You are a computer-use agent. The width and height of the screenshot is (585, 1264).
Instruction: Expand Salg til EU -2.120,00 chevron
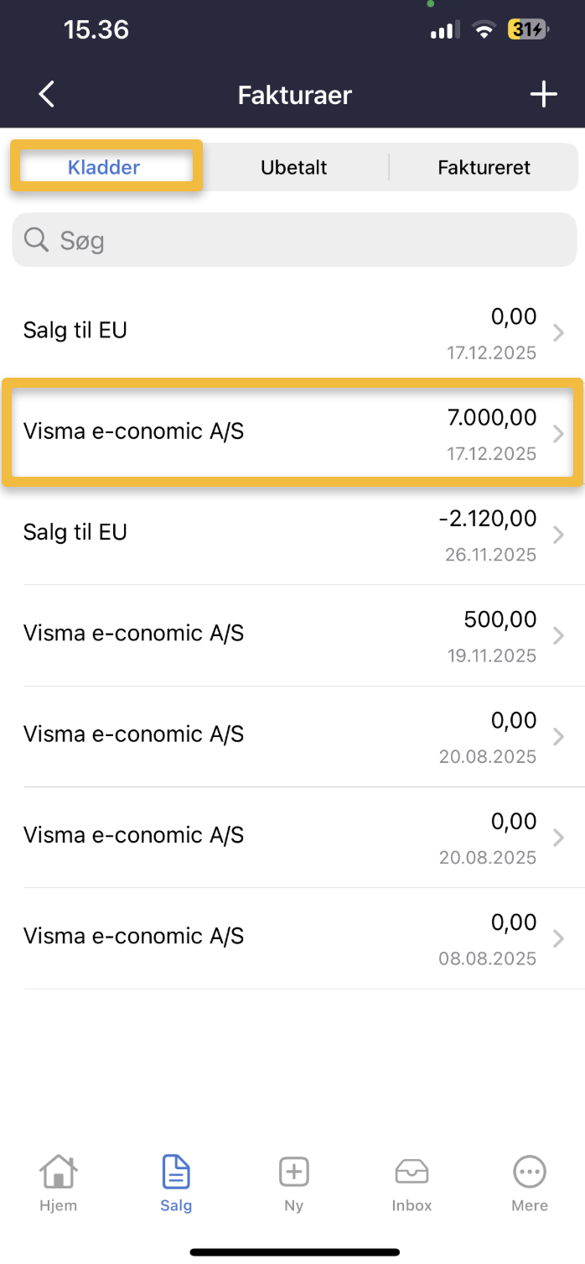click(559, 535)
